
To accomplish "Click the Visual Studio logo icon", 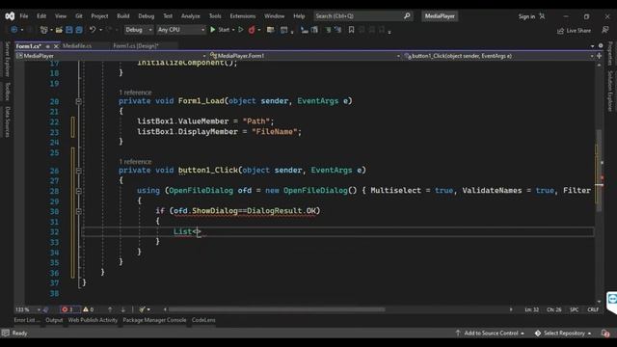I will (x=10, y=16).
